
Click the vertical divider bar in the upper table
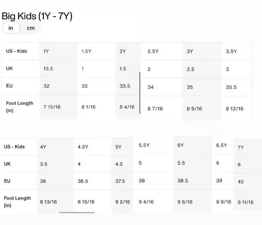[140, 93]
